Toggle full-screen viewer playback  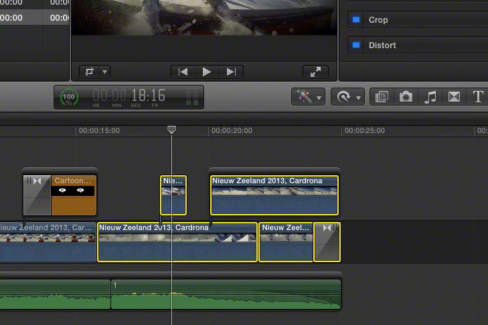pyautogui.click(x=315, y=72)
